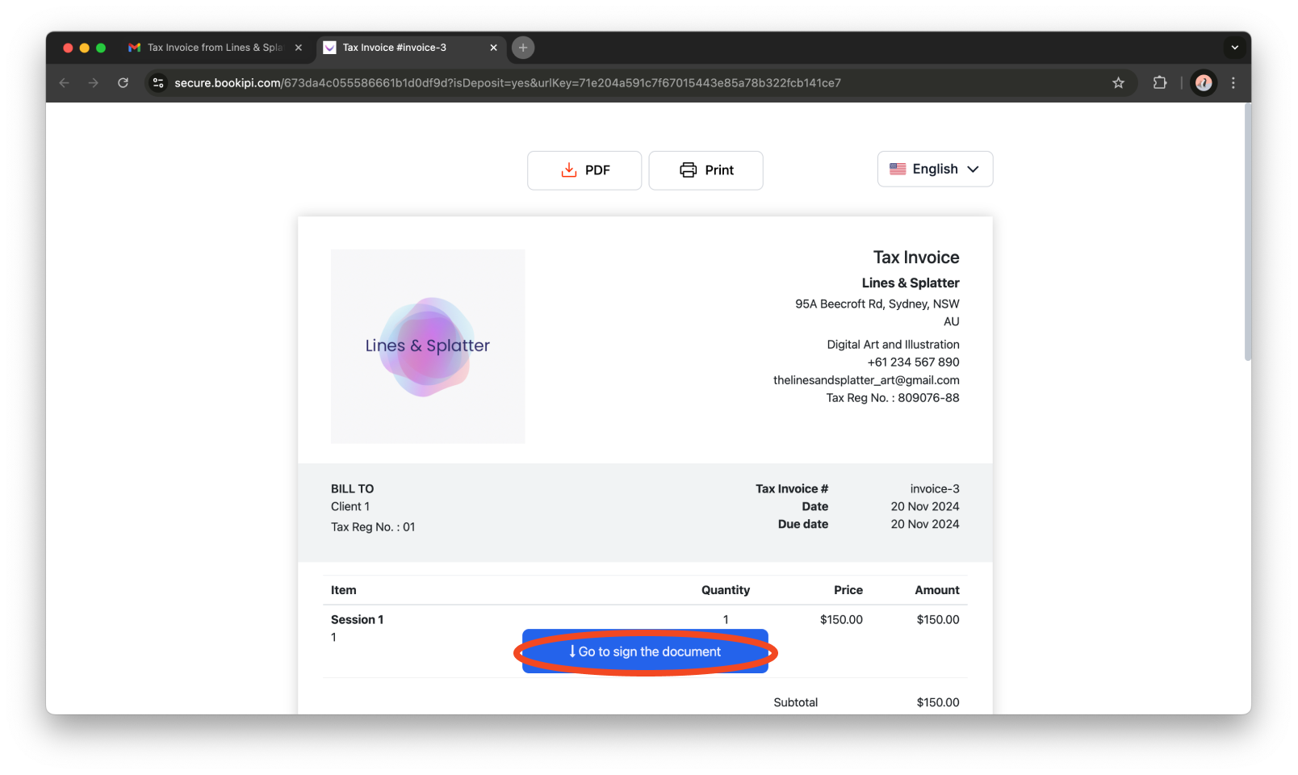
Task: Click inside the browser address bar
Action: (565, 83)
